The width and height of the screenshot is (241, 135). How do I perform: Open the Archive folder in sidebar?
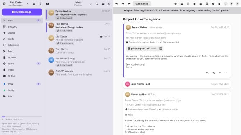[22, 57]
